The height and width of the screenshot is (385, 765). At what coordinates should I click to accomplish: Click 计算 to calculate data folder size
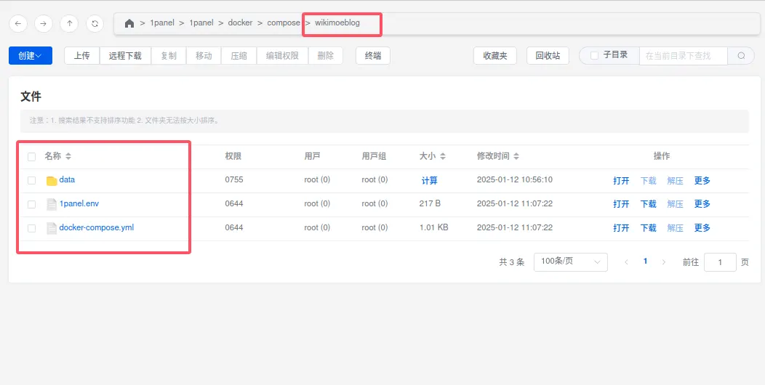pyautogui.click(x=429, y=181)
